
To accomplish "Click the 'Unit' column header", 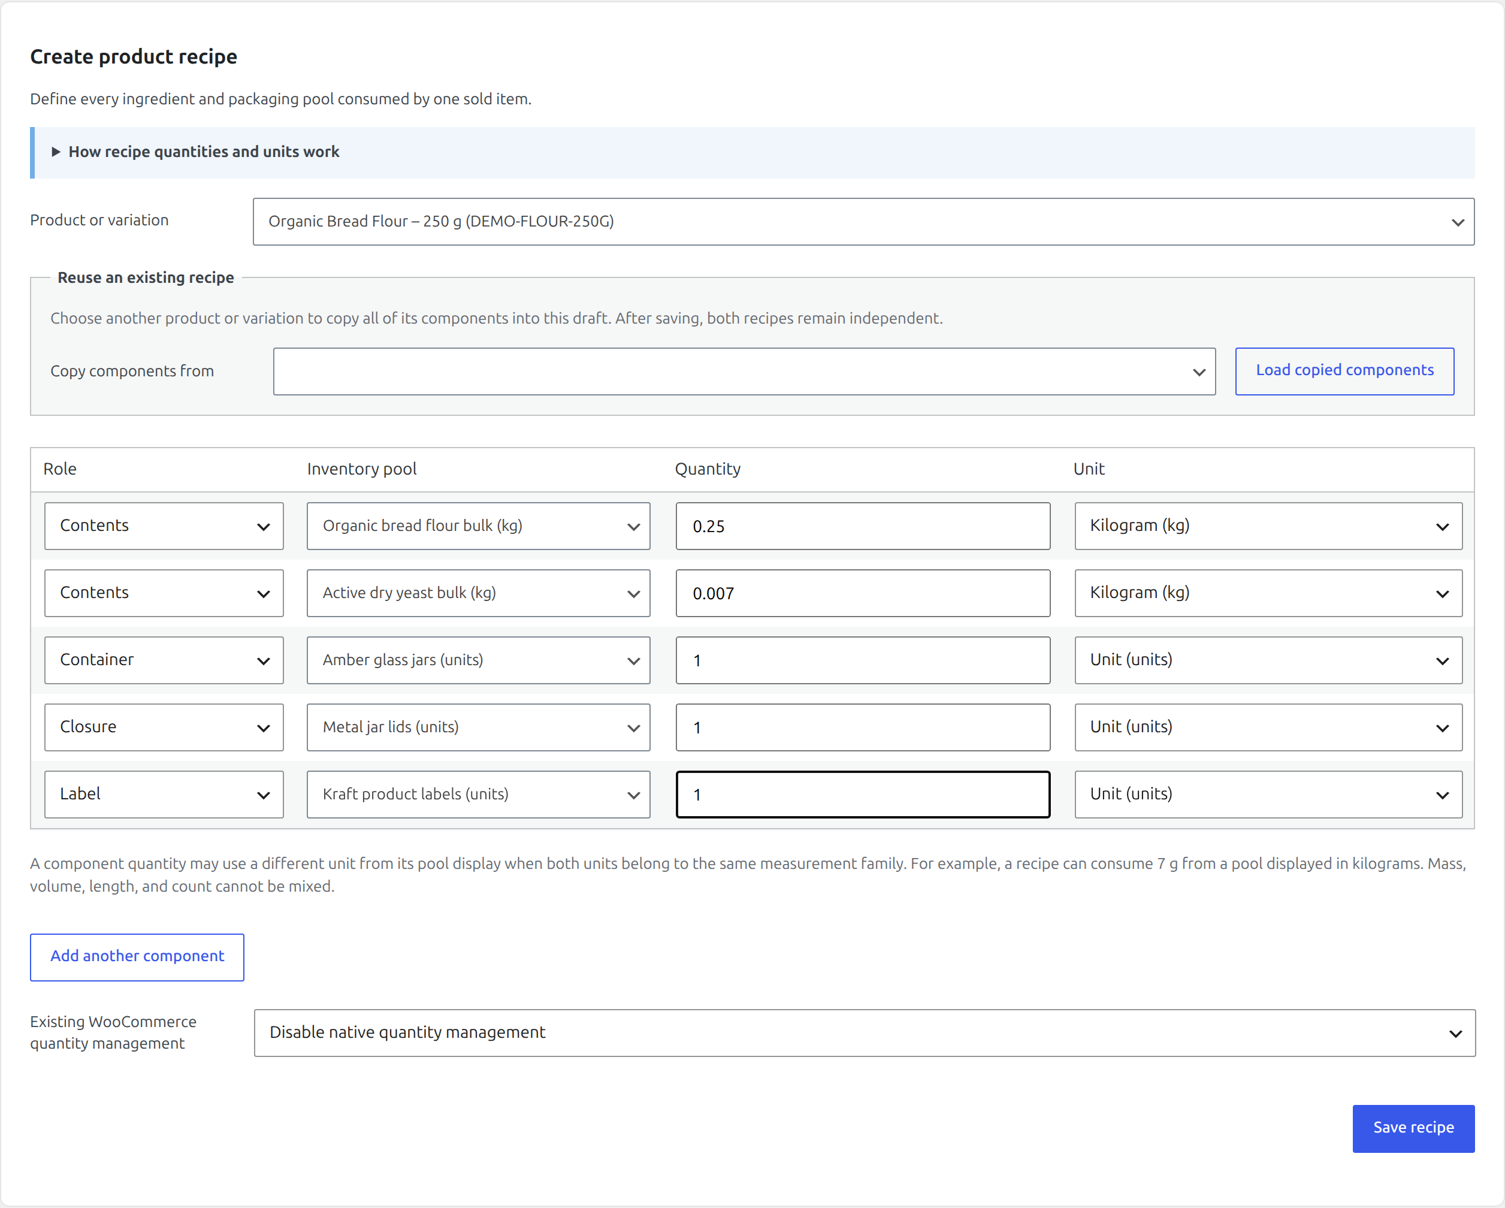I will pos(1088,469).
